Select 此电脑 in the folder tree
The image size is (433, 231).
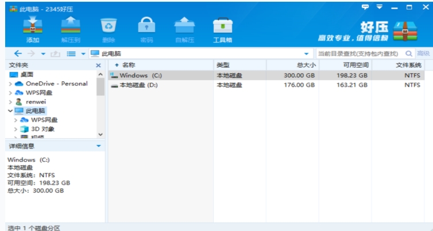35,111
